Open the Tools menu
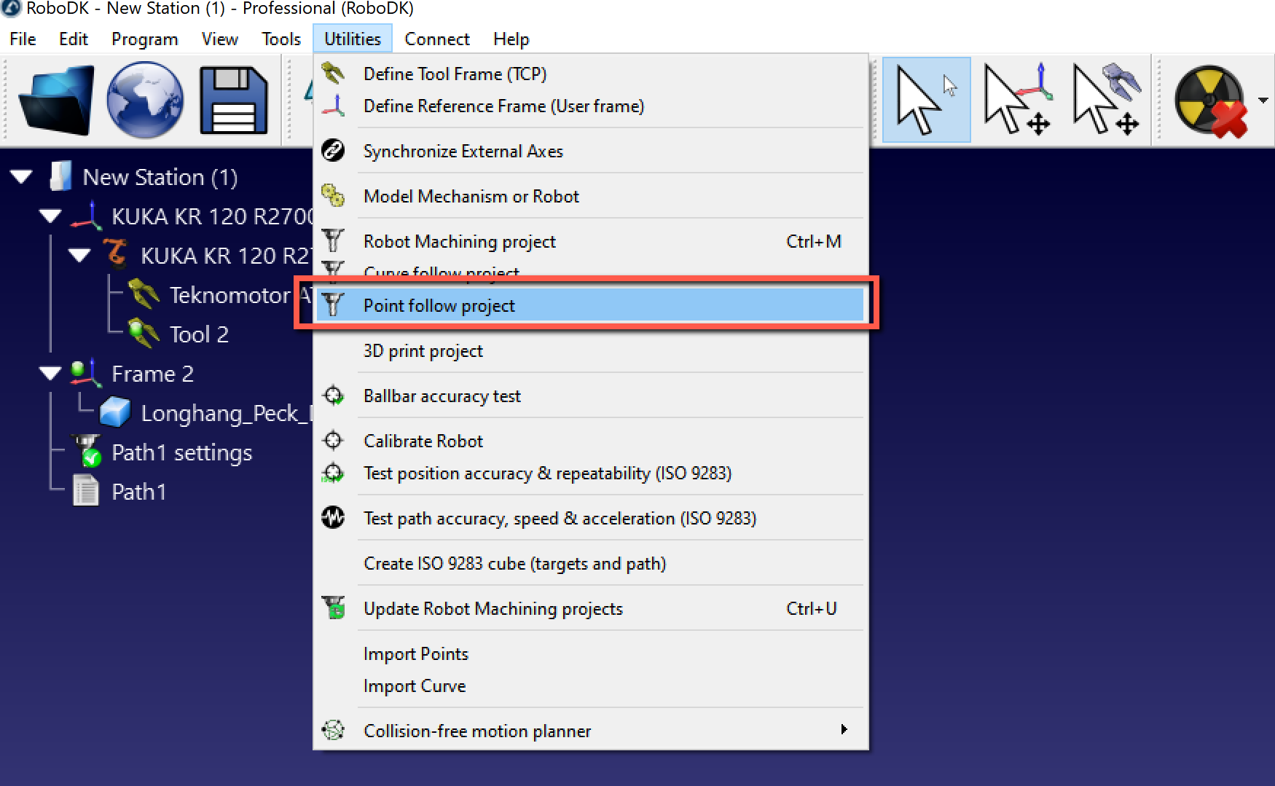 tap(280, 39)
